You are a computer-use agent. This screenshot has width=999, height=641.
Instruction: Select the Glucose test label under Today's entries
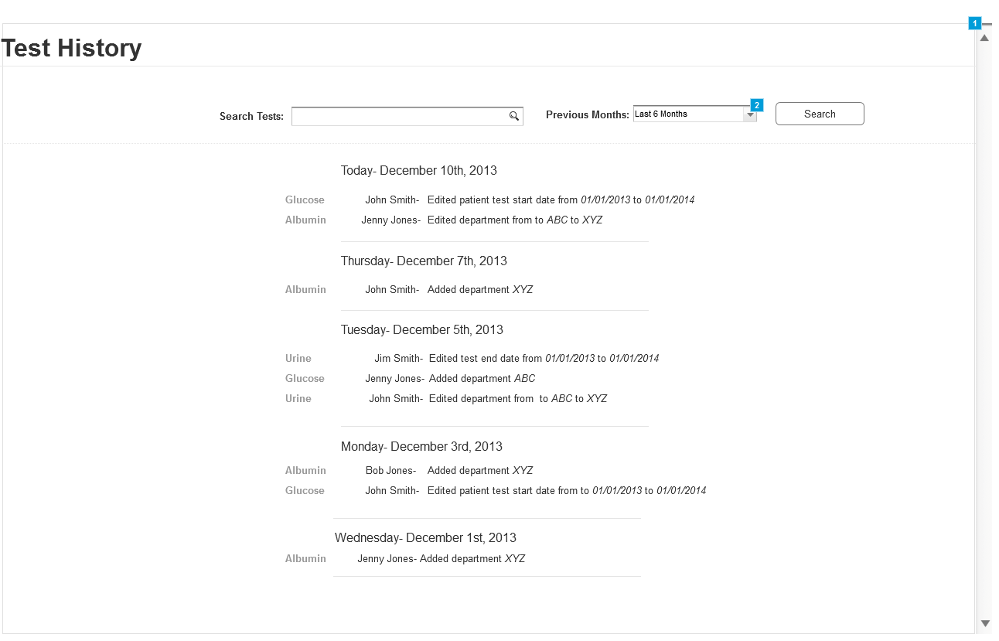(x=305, y=199)
